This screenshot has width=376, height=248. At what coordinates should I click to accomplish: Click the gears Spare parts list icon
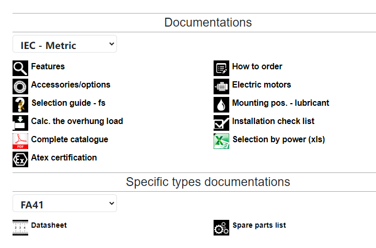click(x=221, y=228)
